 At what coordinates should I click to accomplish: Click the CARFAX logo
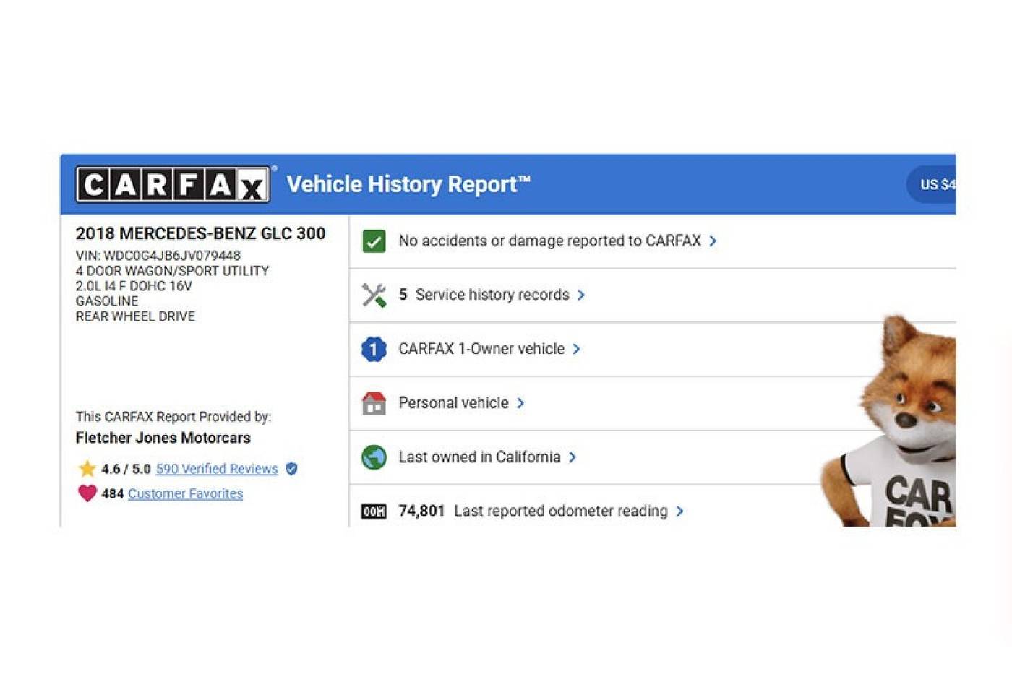[173, 184]
